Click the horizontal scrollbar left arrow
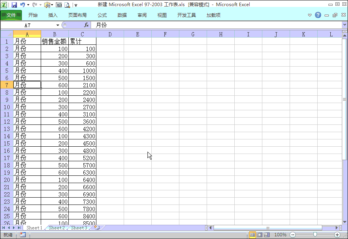This screenshot has width=348, height=239. click(x=210, y=228)
